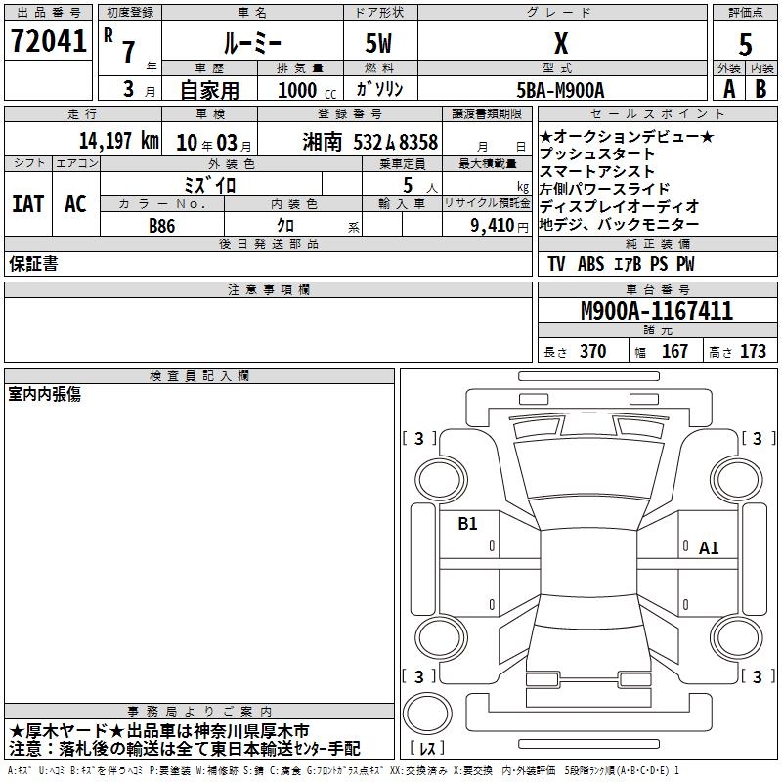Click inspection expiry 10年03月
This screenshot has width=782, height=782.
pos(214,143)
